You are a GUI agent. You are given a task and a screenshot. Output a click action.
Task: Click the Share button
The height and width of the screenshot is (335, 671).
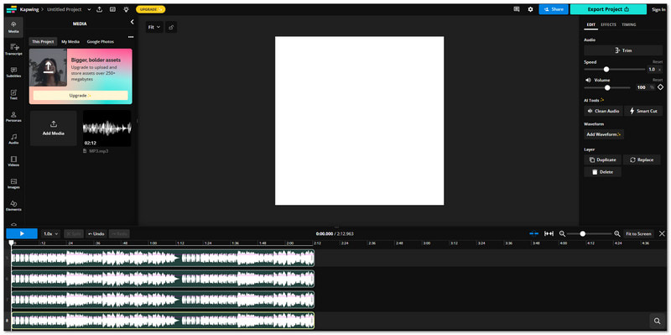coord(554,9)
